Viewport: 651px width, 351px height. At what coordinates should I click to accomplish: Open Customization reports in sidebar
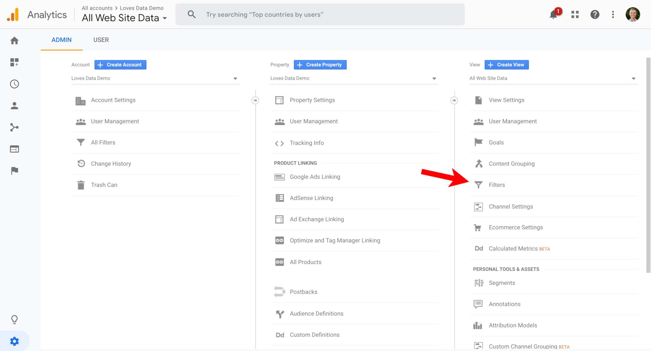(14, 62)
